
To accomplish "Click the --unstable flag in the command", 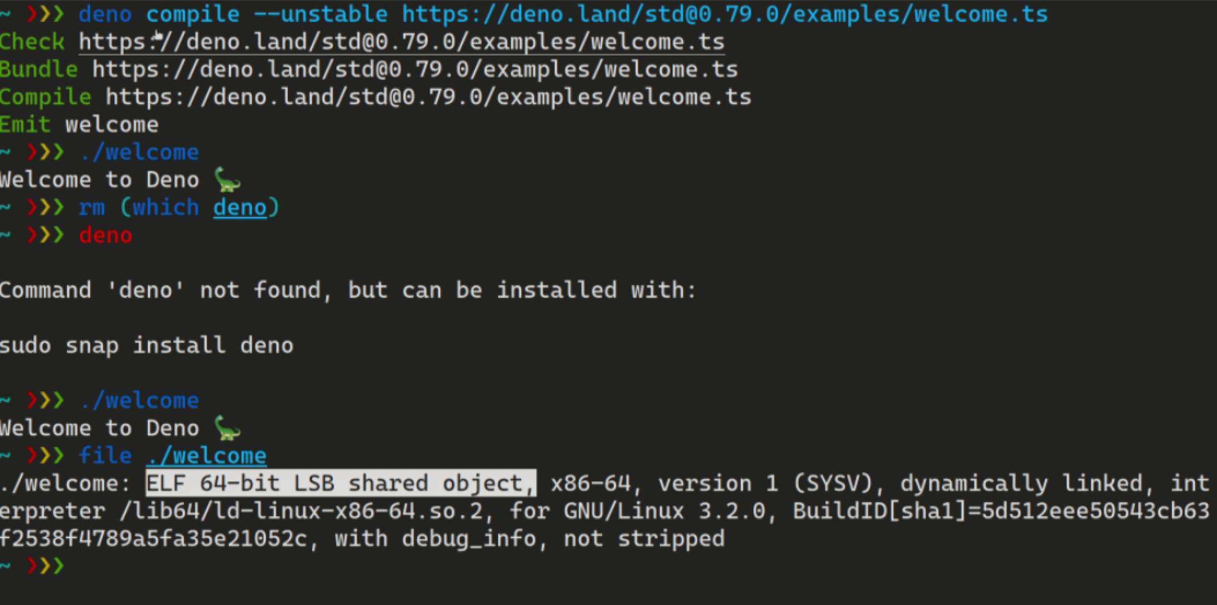I will pos(321,14).
